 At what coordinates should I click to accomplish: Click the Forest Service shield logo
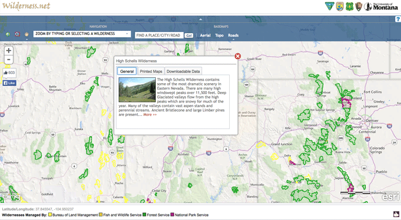click(349, 6)
